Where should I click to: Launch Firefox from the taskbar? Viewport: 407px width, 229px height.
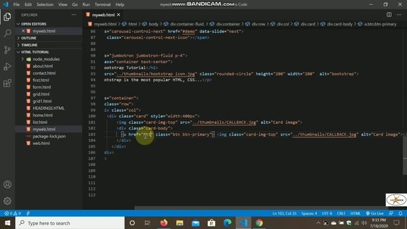point(163,223)
